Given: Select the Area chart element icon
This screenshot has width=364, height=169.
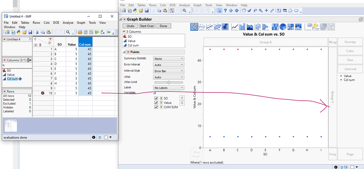Looking at the screenshot, I should [x=250, y=27].
